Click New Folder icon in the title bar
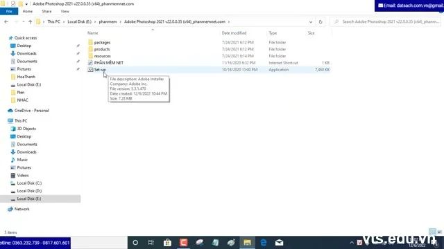 click(x=20, y=4)
